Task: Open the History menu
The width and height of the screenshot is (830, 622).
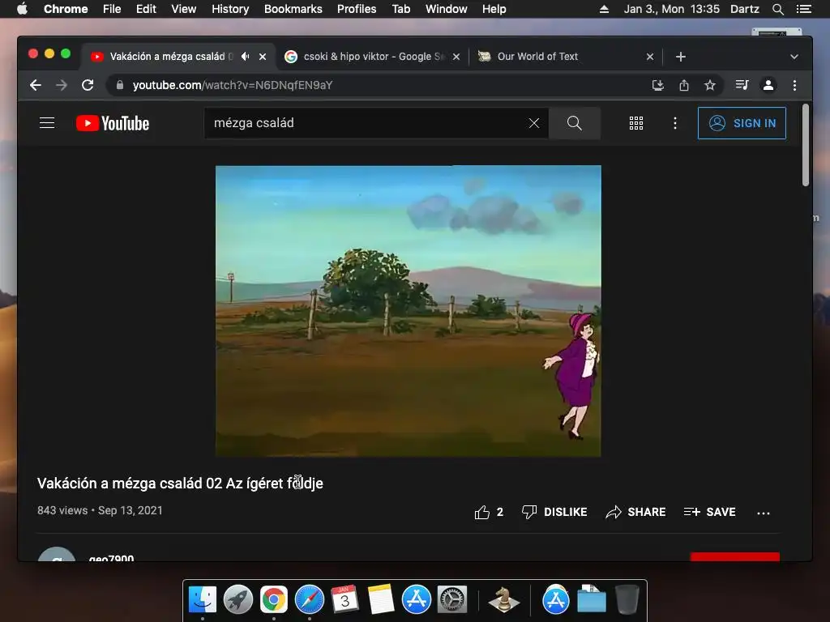Action: (230, 9)
